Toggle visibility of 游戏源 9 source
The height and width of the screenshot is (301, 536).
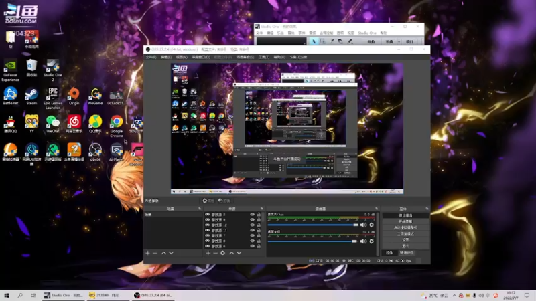tap(253, 220)
